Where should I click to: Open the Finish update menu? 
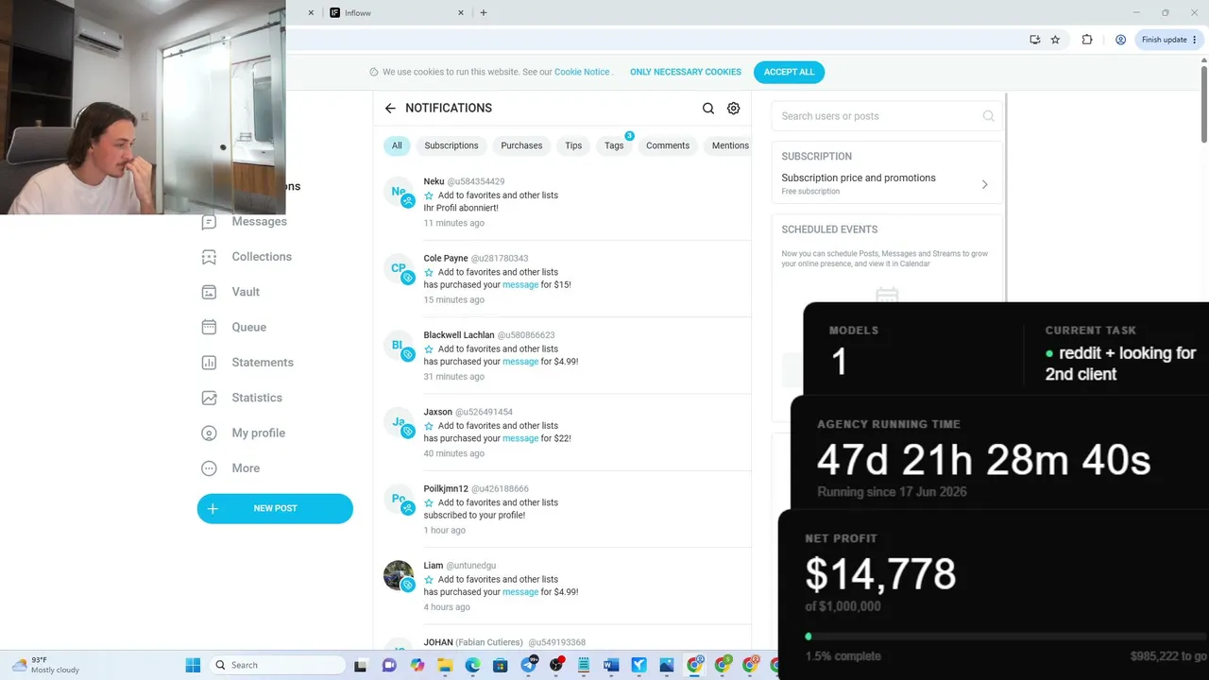point(1169,40)
